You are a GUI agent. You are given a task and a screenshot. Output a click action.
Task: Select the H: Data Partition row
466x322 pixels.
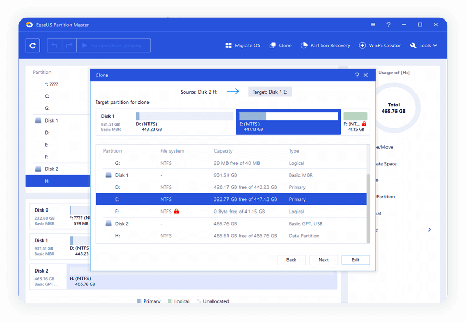(231, 236)
